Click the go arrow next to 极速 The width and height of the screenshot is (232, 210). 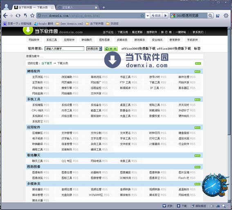point(165,16)
